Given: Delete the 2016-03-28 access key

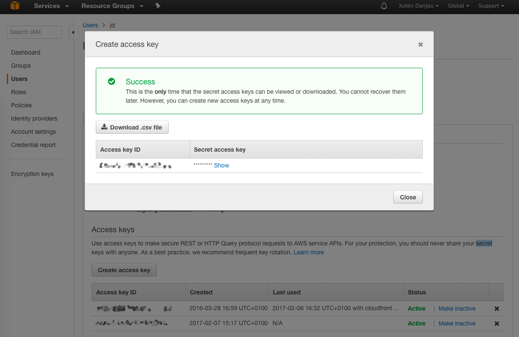Looking at the screenshot, I should [x=496, y=309].
